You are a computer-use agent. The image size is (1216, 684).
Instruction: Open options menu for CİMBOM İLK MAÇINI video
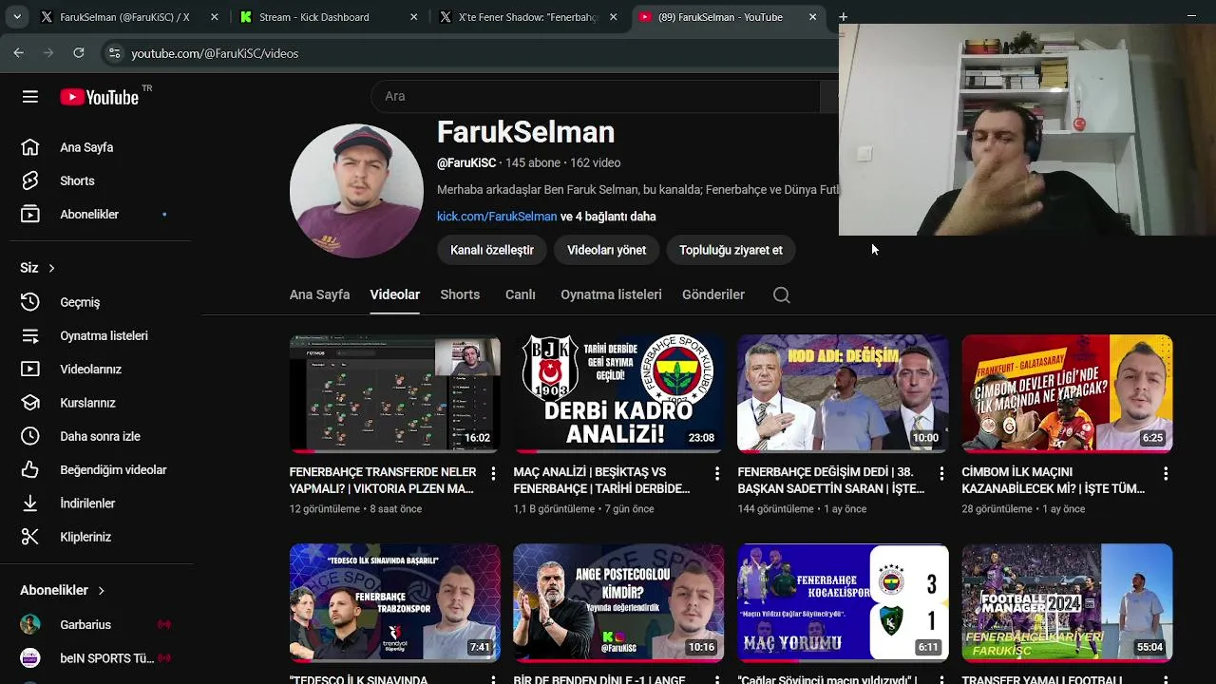tap(1166, 473)
